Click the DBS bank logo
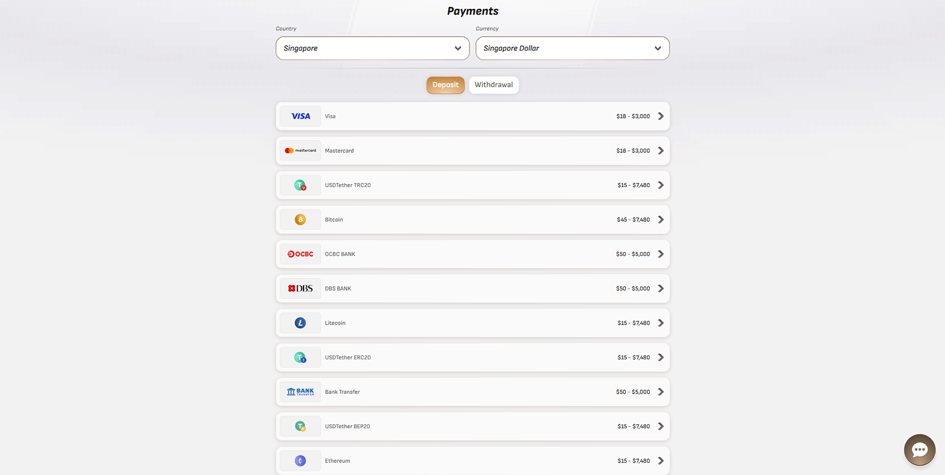This screenshot has height=475, width=945. point(300,289)
